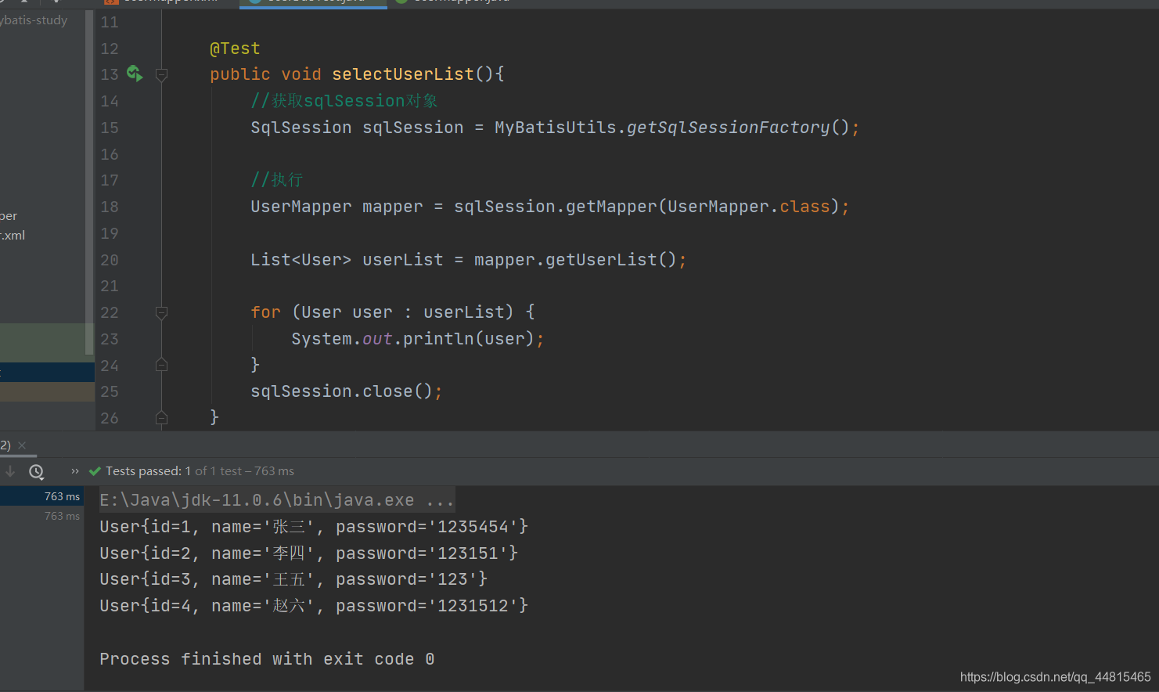Click the //执行 comment line

point(277,180)
